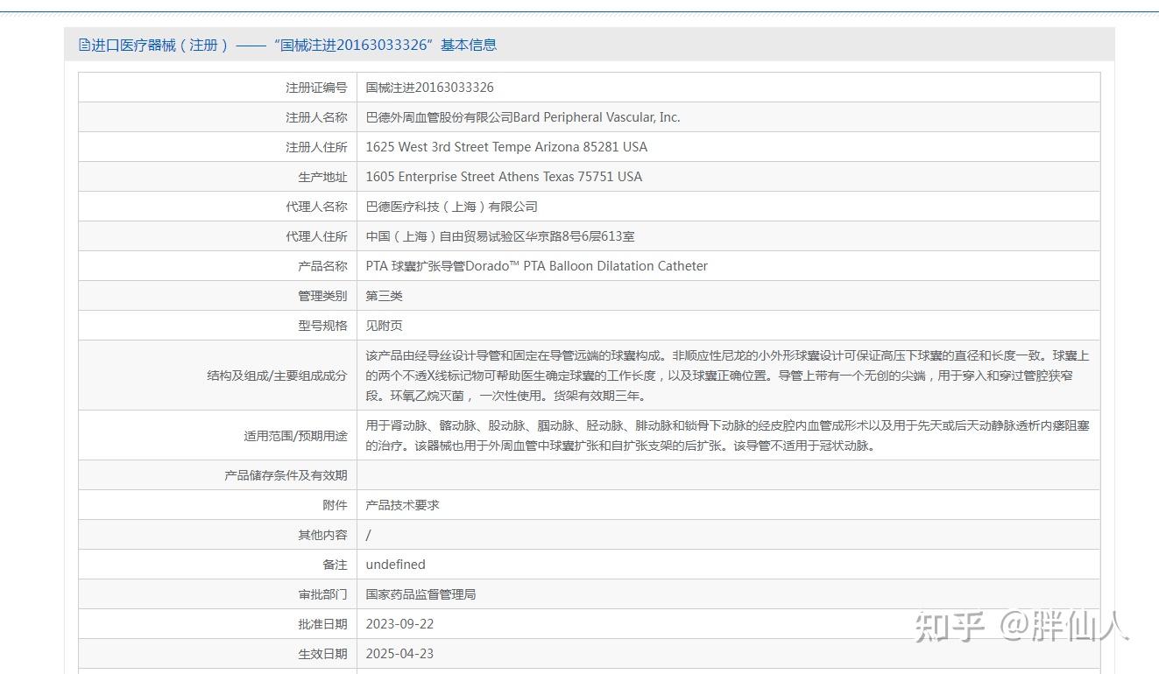The height and width of the screenshot is (674, 1159).
Task: Click the undefined remark value
Action: [x=396, y=565]
